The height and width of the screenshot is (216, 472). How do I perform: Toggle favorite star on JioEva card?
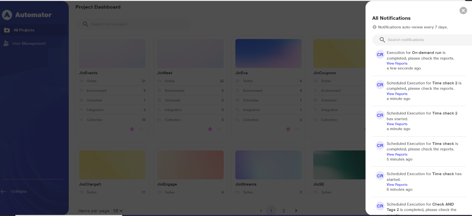coord(288,129)
